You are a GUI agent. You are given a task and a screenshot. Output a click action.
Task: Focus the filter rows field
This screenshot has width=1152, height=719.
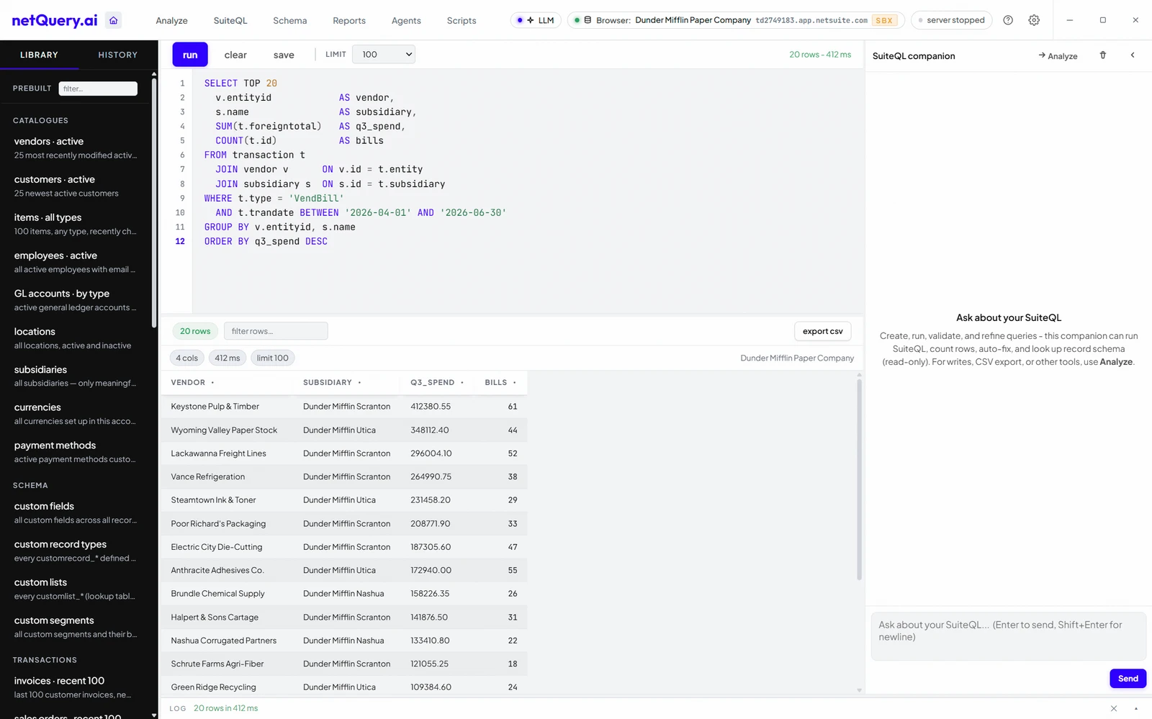click(276, 331)
